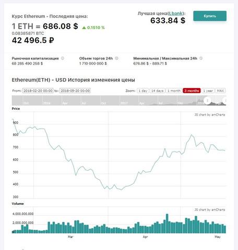Select the 14 days zoom option

pyautogui.click(x=157, y=91)
